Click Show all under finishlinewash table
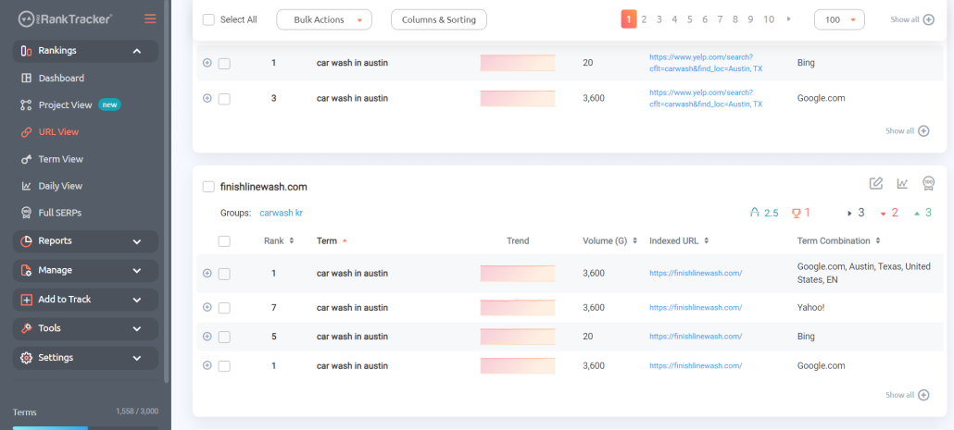Image resolution: width=954 pixels, height=430 pixels. click(x=907, y=395)
